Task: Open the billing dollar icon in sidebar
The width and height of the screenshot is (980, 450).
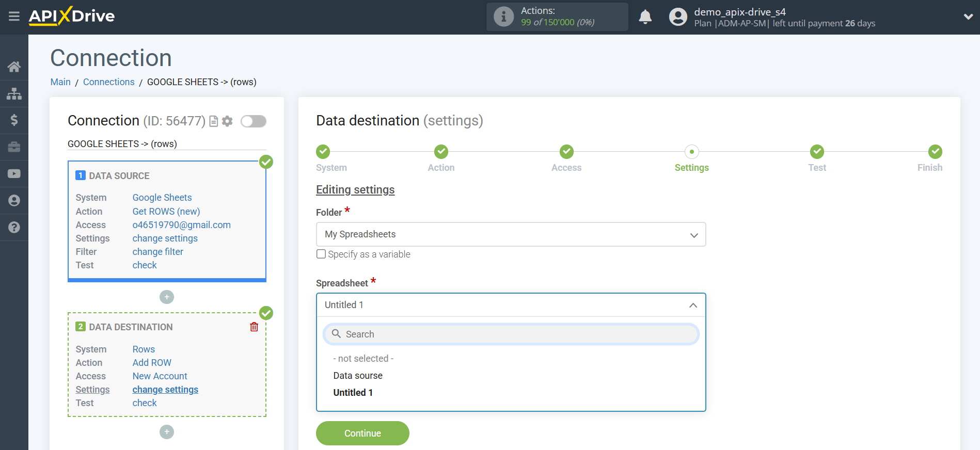Action: pyautogui.click(x=14, y=120)
